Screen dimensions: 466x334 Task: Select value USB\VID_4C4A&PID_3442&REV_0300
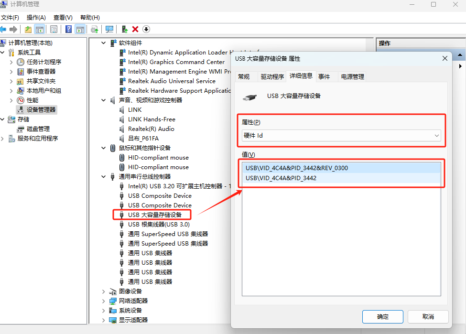[x=341, y=168]
